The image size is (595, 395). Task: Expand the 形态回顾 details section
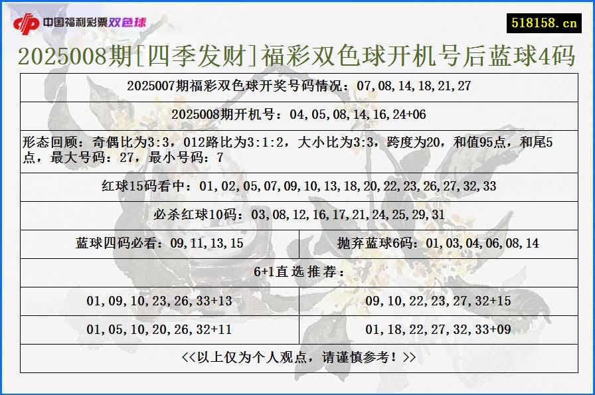coord(296,150)
